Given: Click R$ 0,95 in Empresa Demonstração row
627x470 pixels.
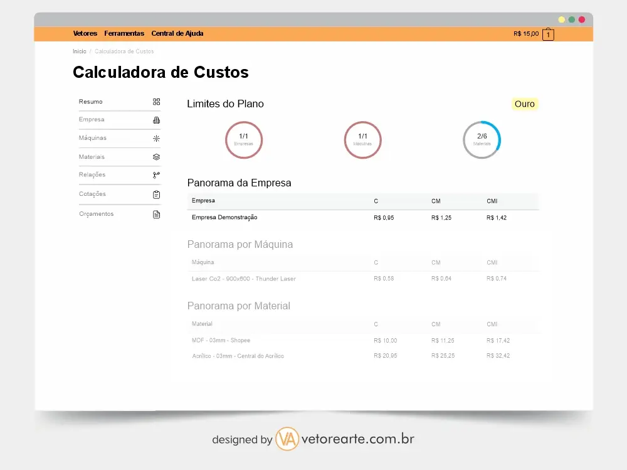Looking at the screenshot, I should click(x=384, y=218).
